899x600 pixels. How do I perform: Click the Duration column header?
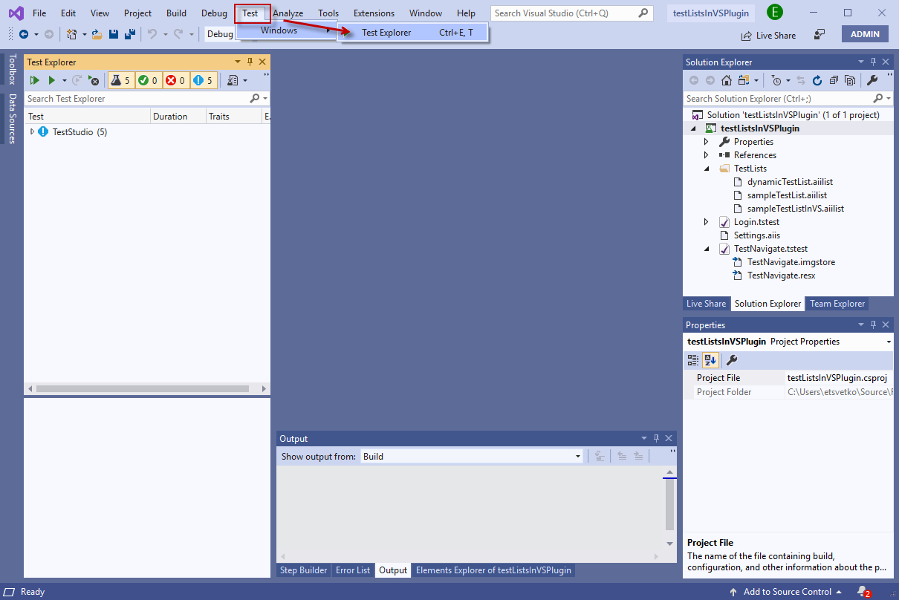click(177, 117)
